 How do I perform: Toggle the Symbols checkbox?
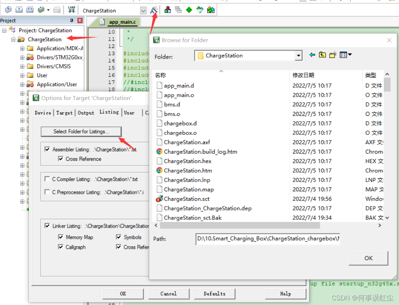coord(119,237)
